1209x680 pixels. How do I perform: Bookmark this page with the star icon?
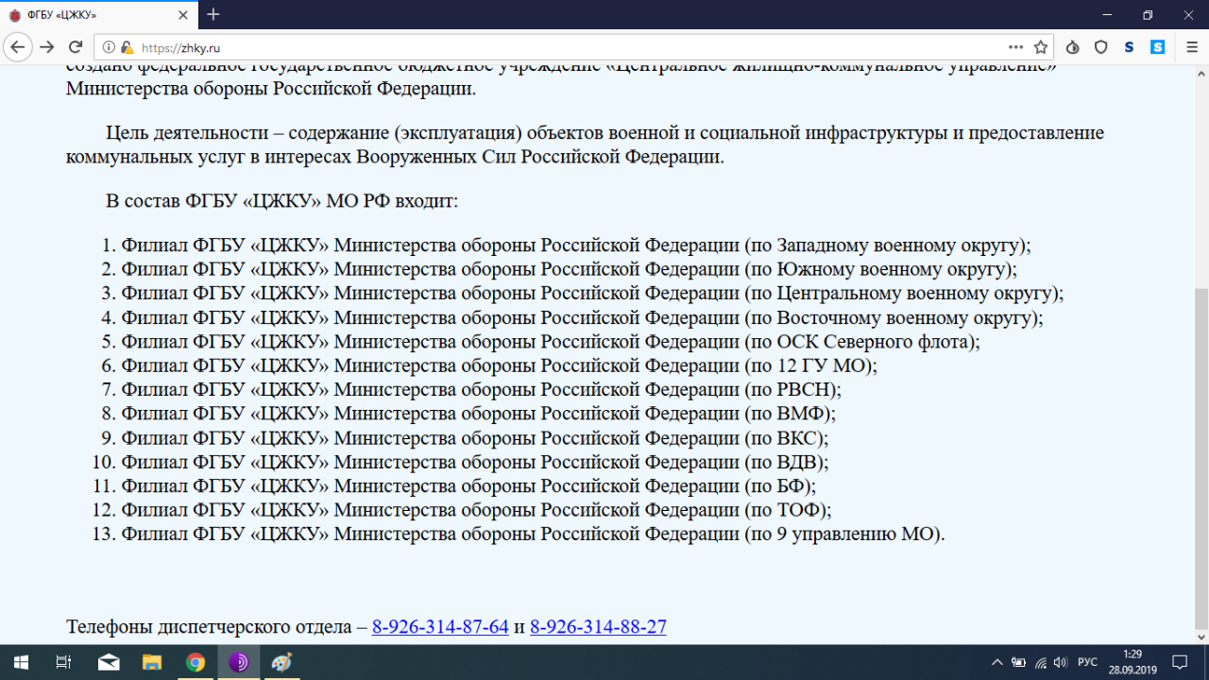1041,47
